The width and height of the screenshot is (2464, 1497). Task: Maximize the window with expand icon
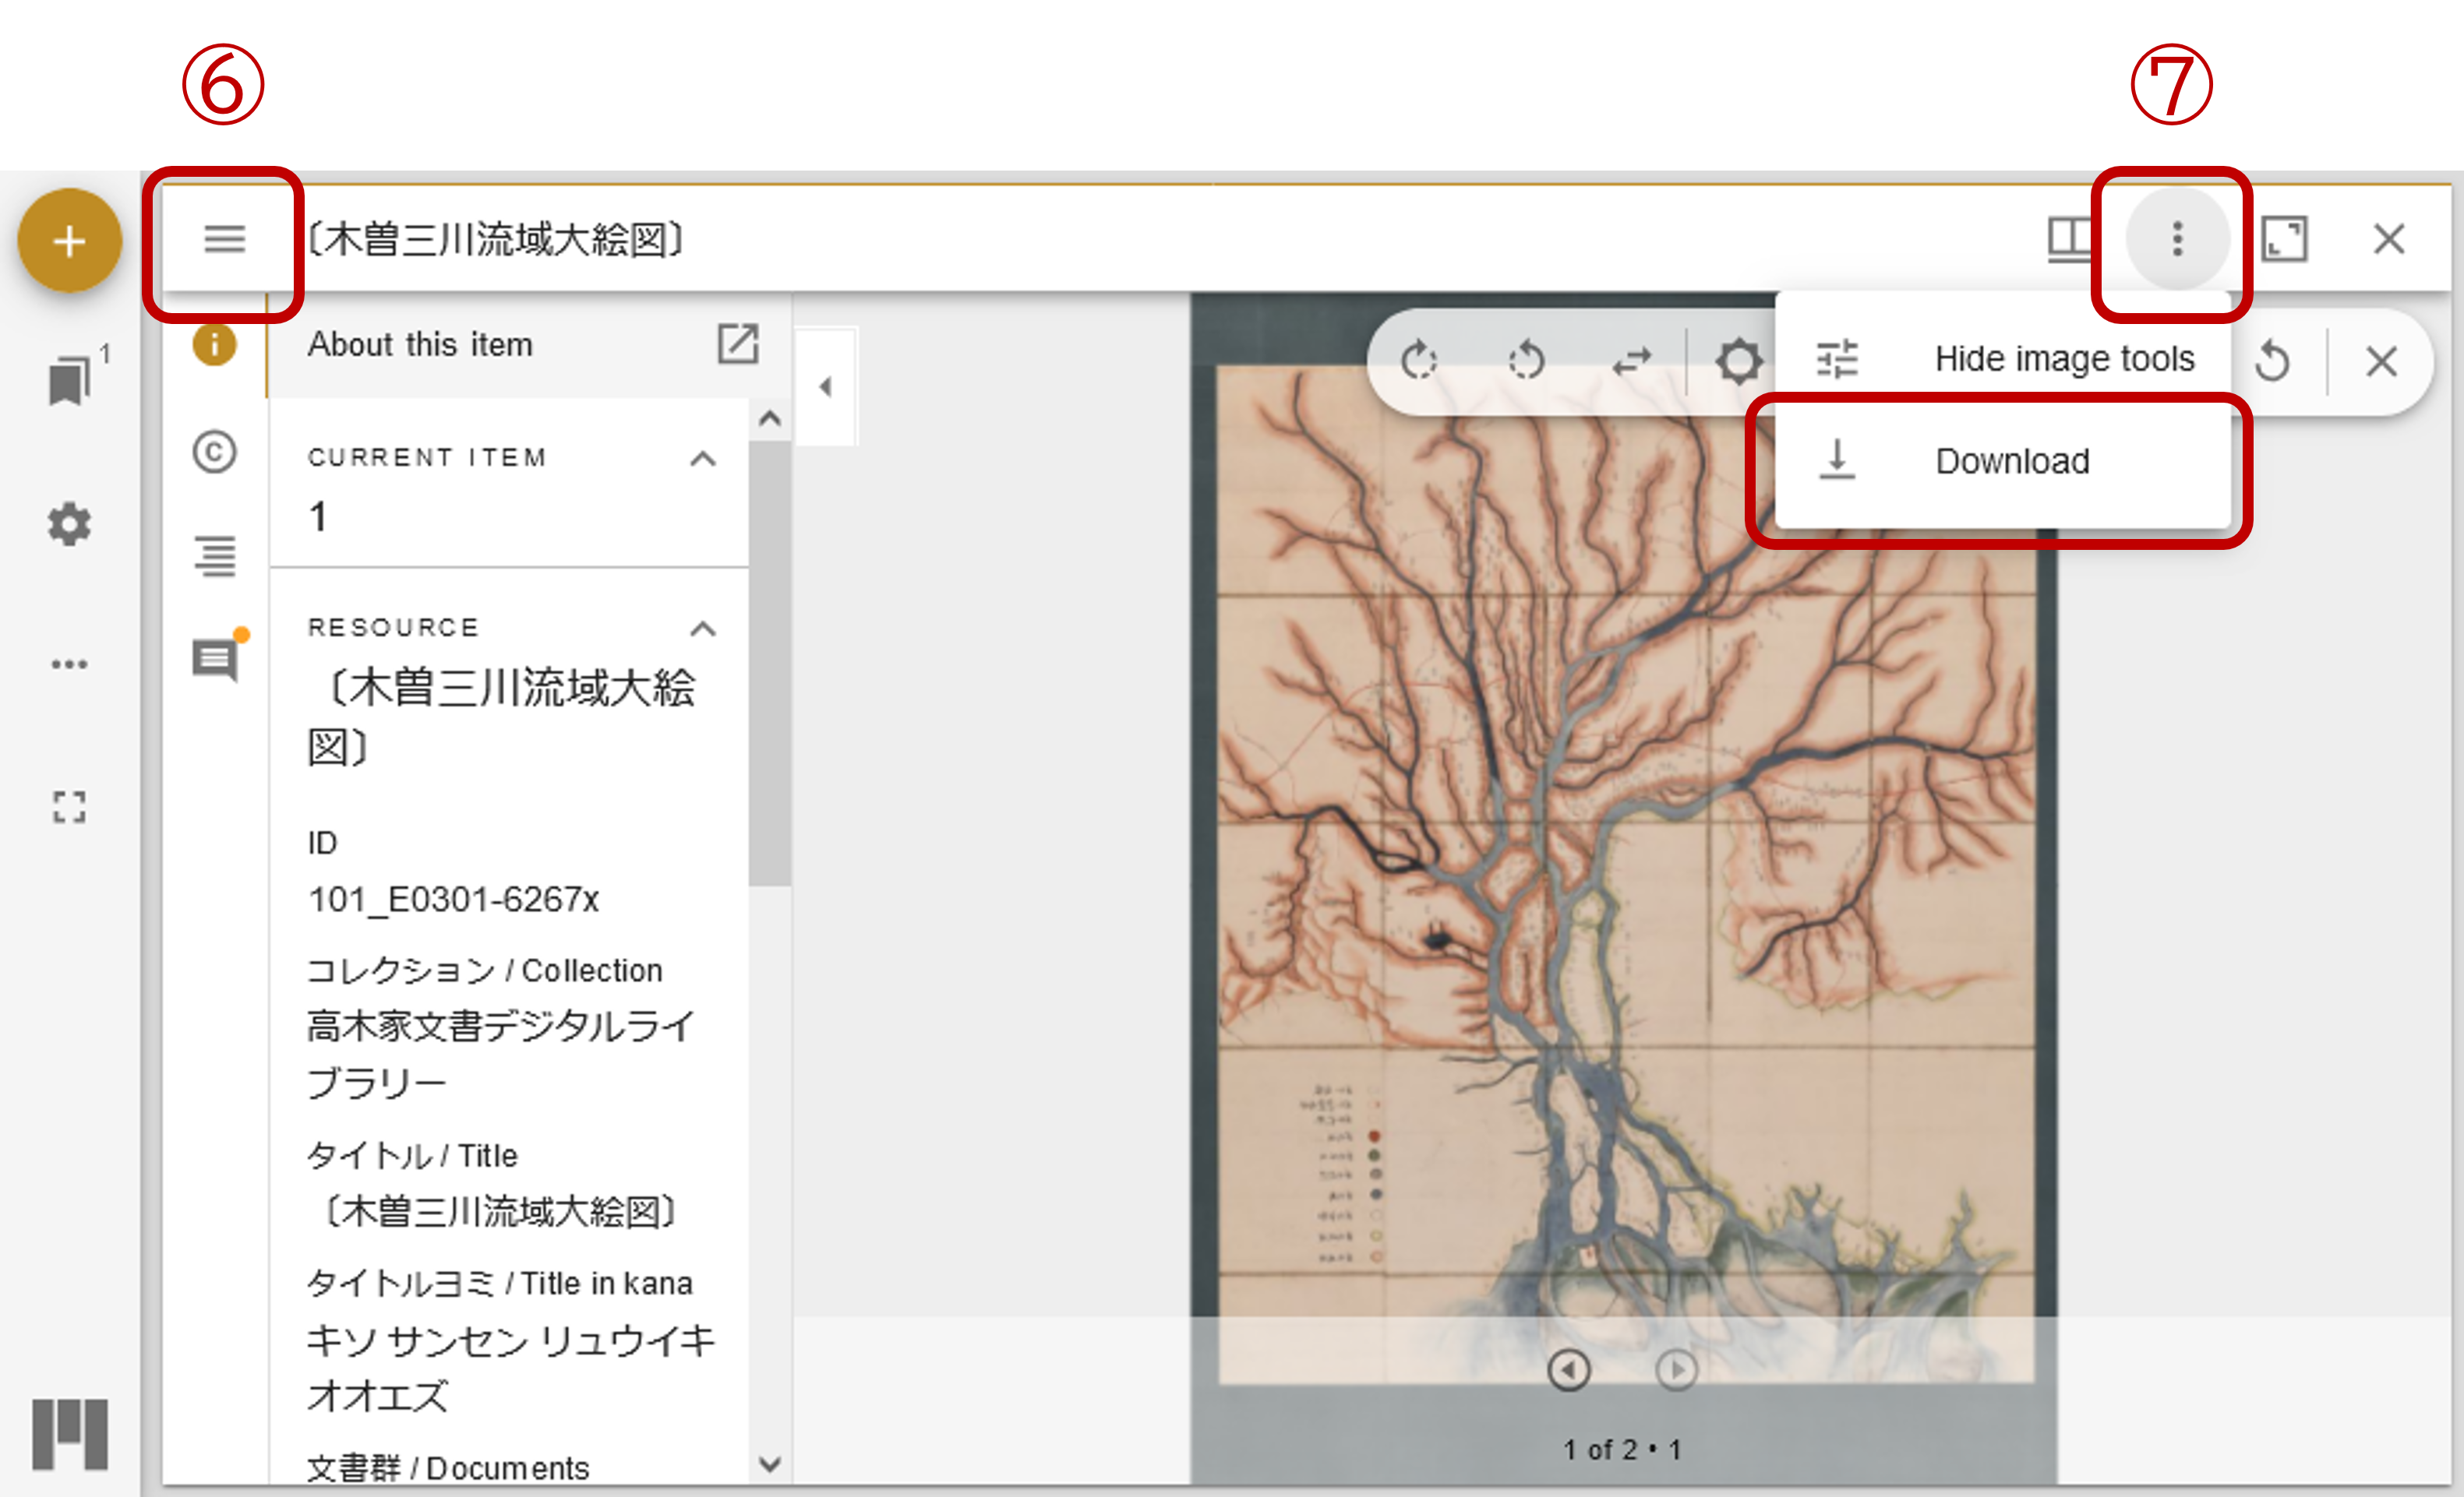2284,240
